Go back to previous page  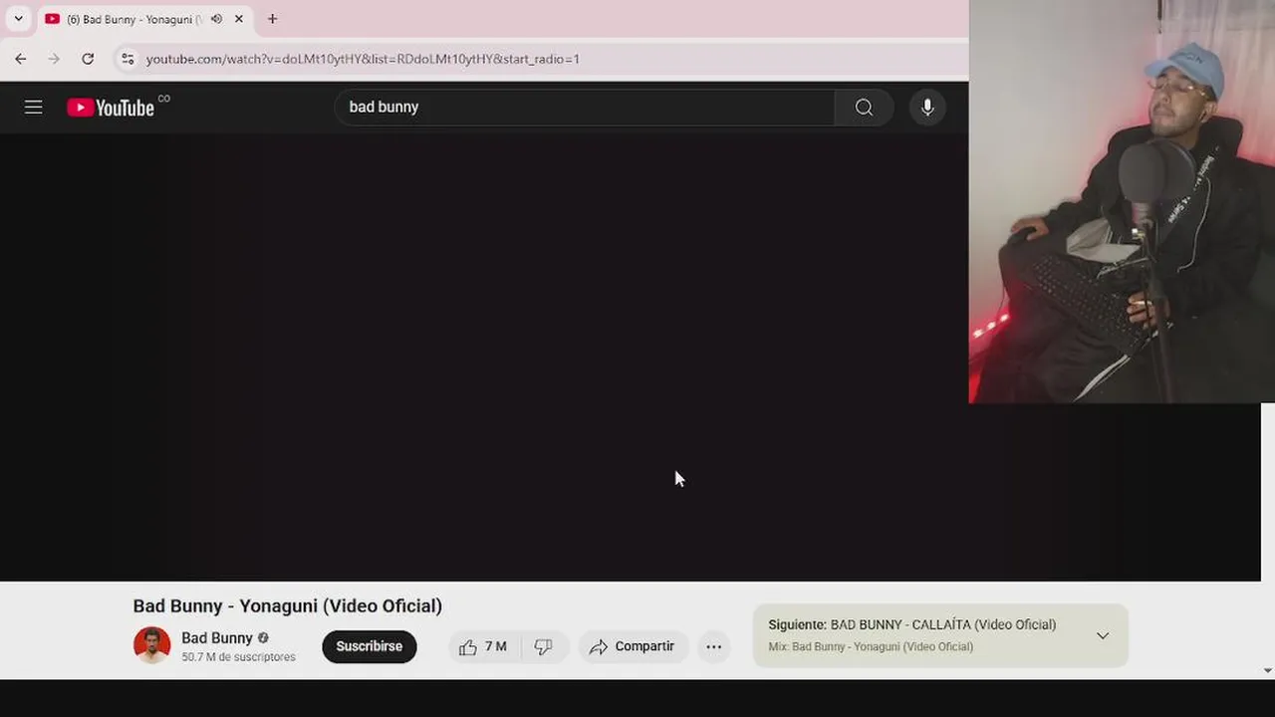(x=20, y=59)
